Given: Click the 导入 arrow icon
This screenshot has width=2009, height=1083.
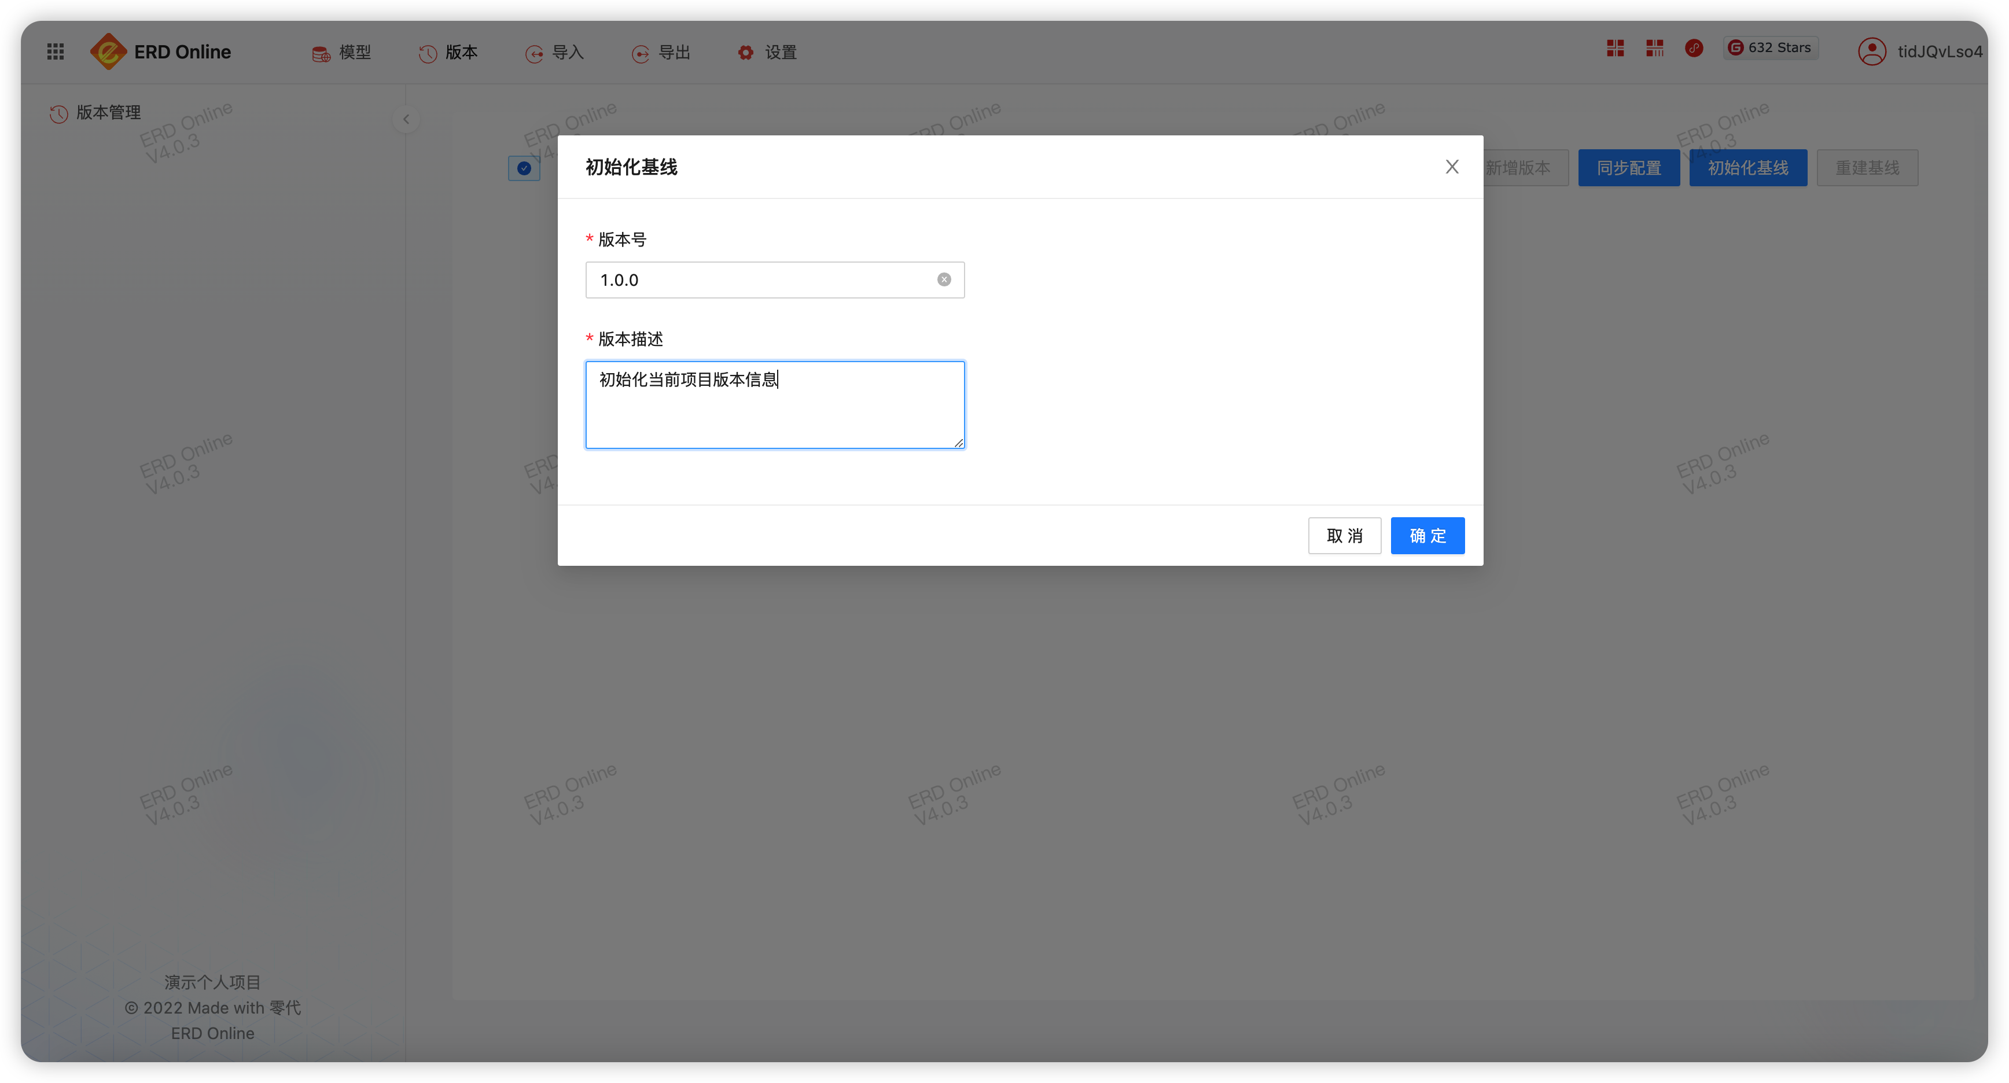Looking at the screenshot, I should (534, 54).
